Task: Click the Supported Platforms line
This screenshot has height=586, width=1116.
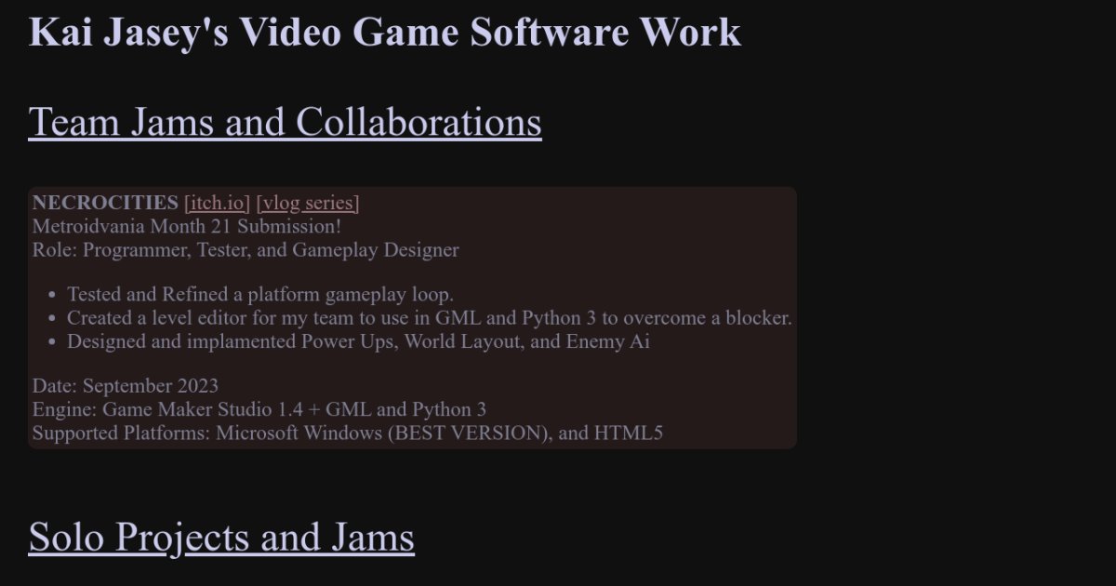Action: [x=347, y=433]
